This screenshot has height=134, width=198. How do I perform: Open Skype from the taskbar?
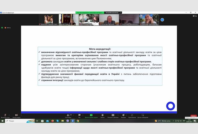pos(57,121)
